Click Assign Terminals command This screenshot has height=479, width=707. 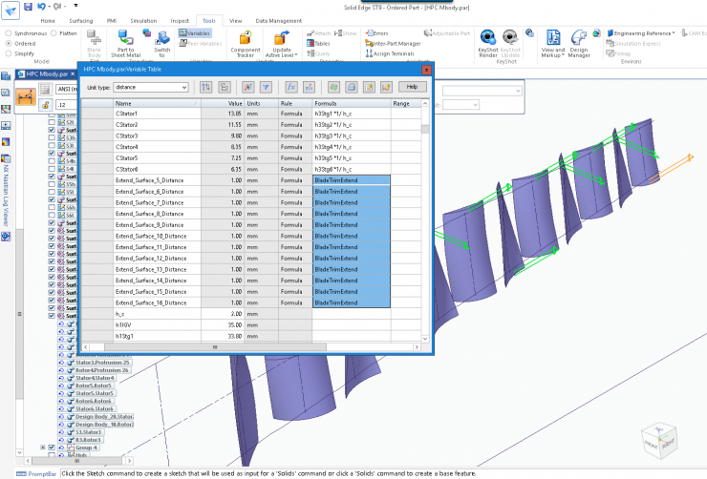[x=390, y=53]
